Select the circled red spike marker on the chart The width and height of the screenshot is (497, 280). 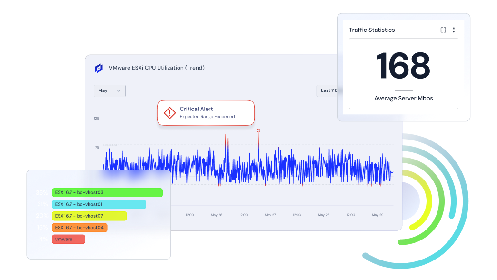pos(258,130)
